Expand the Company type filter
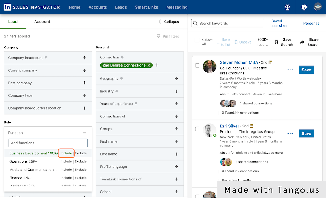326x198 pixels. (x=84, y=95)
